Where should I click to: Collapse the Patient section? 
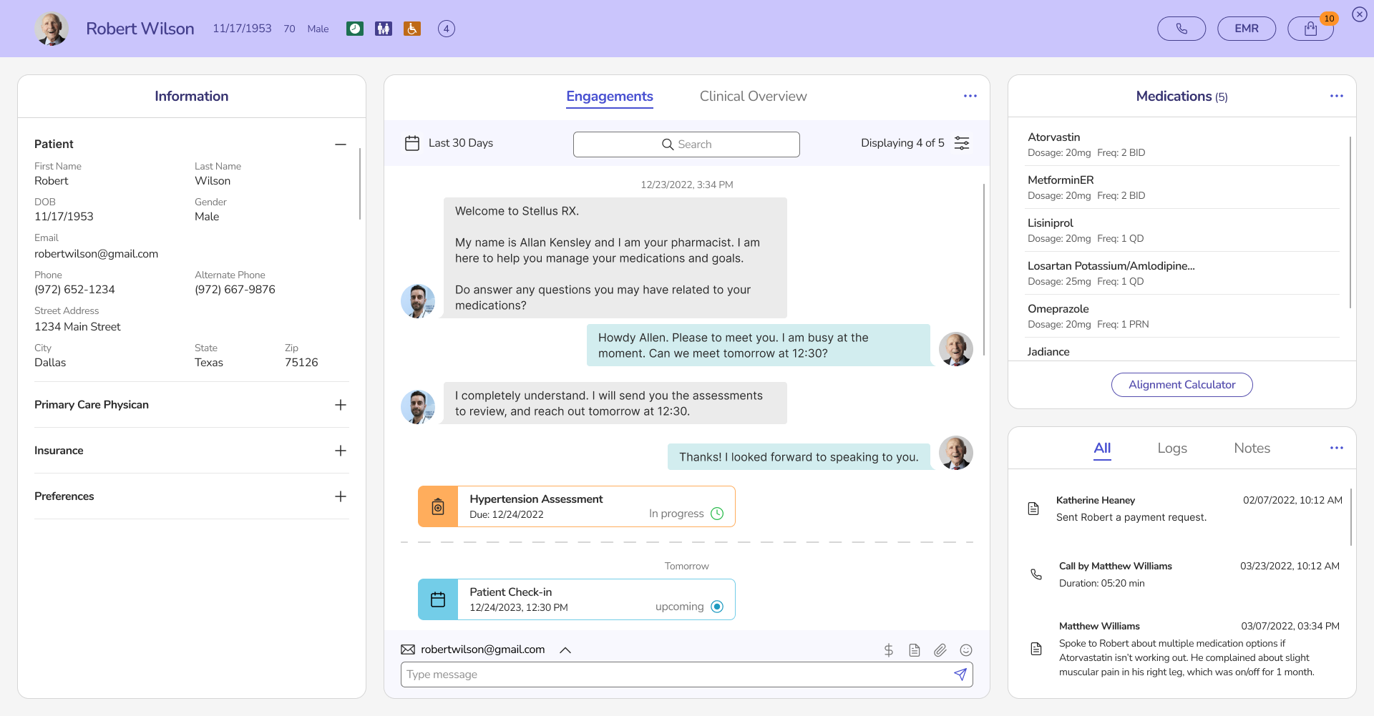point(341,144)
